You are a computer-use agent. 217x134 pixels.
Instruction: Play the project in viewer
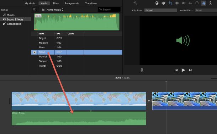[x=183, y=70]
